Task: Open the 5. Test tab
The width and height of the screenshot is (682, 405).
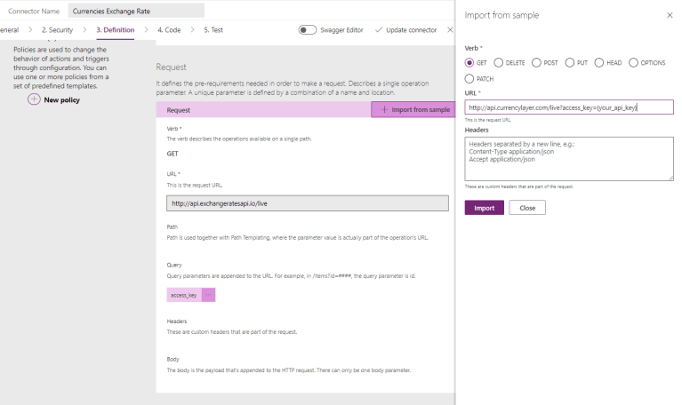Action: (213, 30)
